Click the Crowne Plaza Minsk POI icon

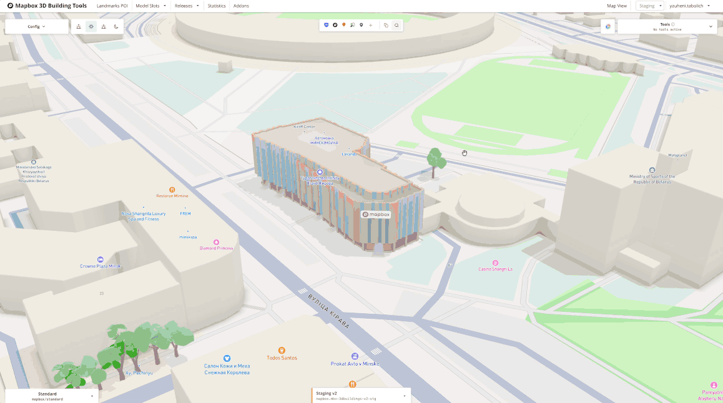101,260
